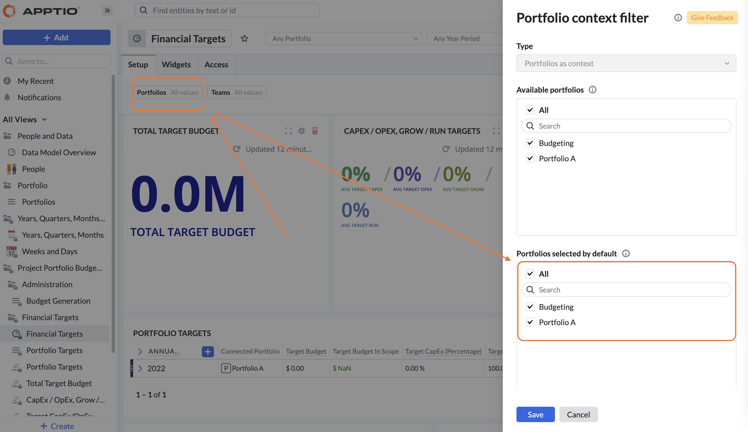Uncheck All under Portfolios selected by default
The width and height of the screenshot is (748, 432).
pos(530,273)
